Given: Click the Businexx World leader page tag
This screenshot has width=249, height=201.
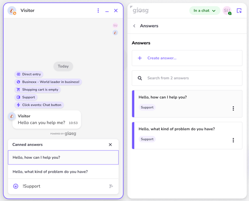Looking at the screenshot, I should coord(48,82).
